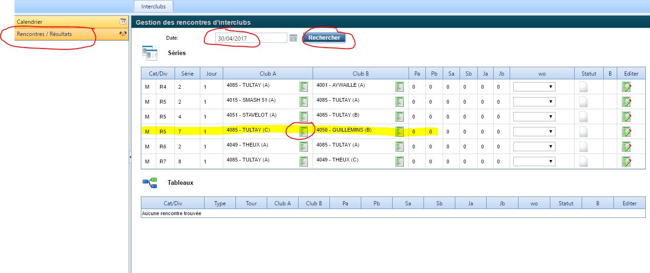Click the Tour header in Tableaux table
This screenshot has height=273, width=650.
[251, 203]
